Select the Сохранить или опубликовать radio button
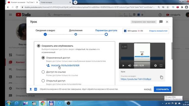 39,46
